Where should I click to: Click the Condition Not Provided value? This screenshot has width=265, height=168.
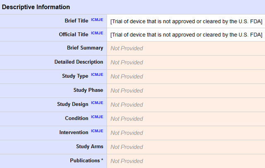pyautogui.click(x=127, y=119)
